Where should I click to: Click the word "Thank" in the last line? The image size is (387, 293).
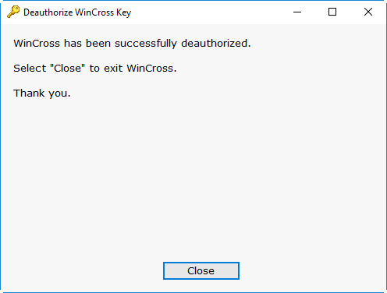pyautogui.click(x=29, y=93)
